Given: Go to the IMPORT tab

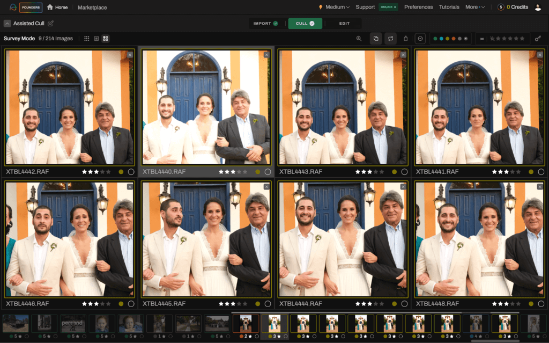Looking at the screenshot, I should (265, 24).
